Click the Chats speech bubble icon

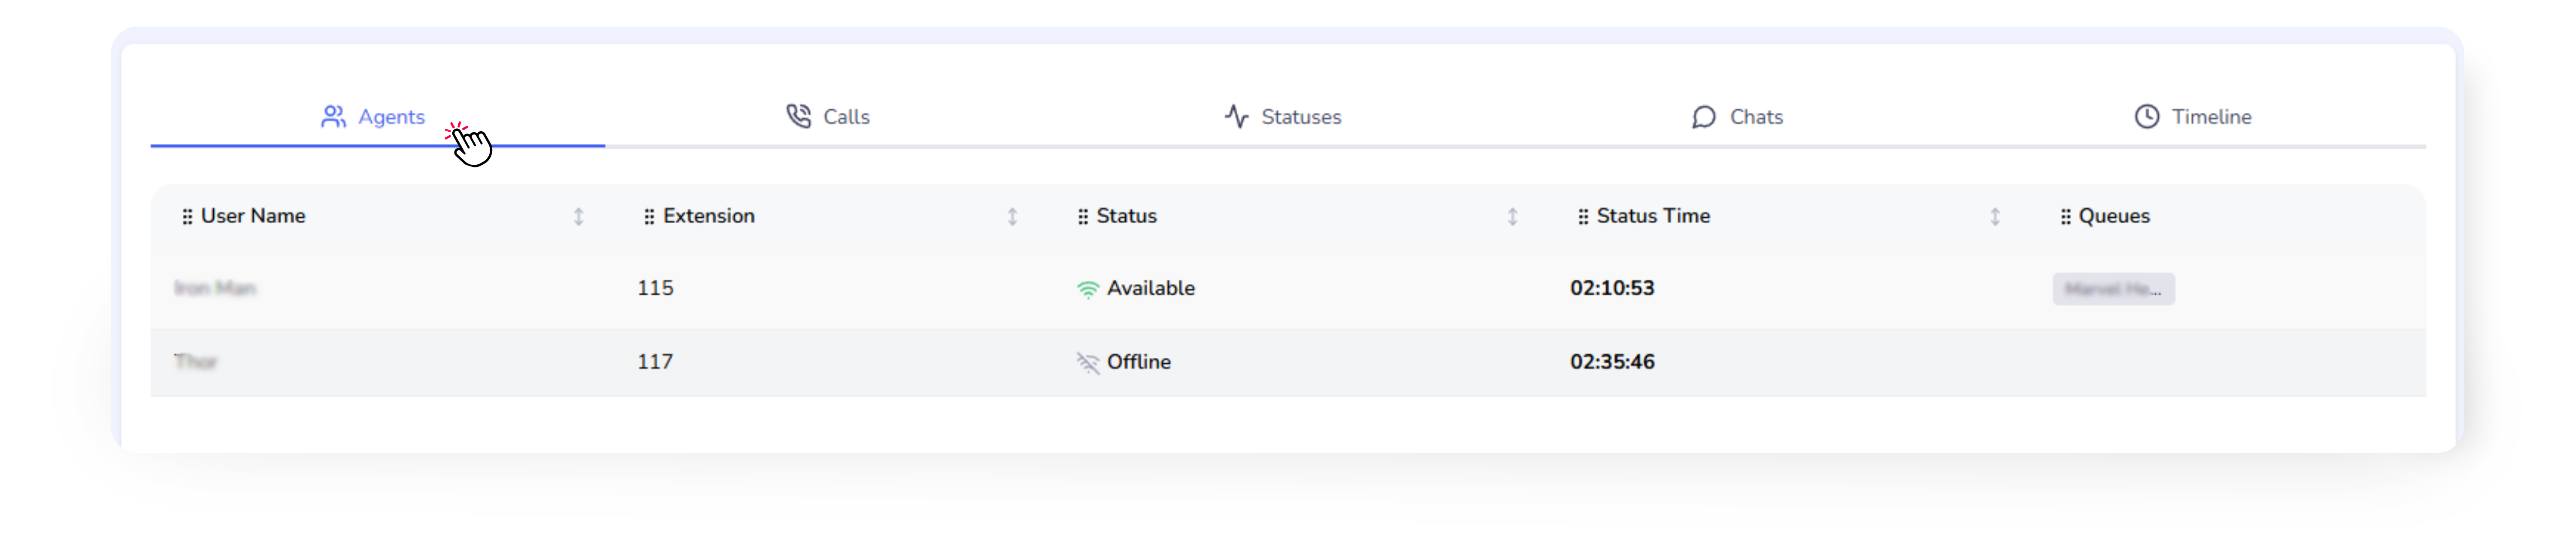[1703, 117]
